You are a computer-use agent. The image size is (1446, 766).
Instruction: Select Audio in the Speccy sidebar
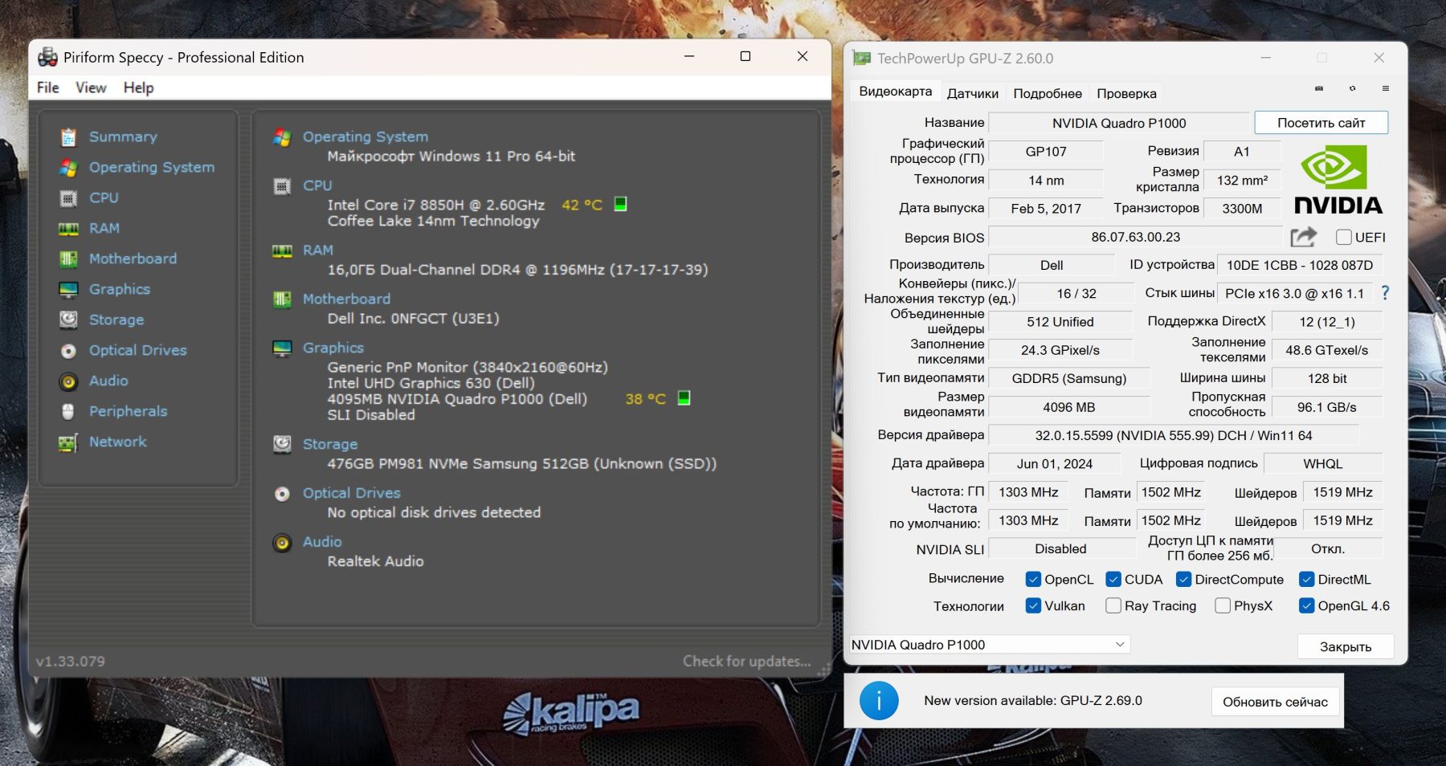108,381
